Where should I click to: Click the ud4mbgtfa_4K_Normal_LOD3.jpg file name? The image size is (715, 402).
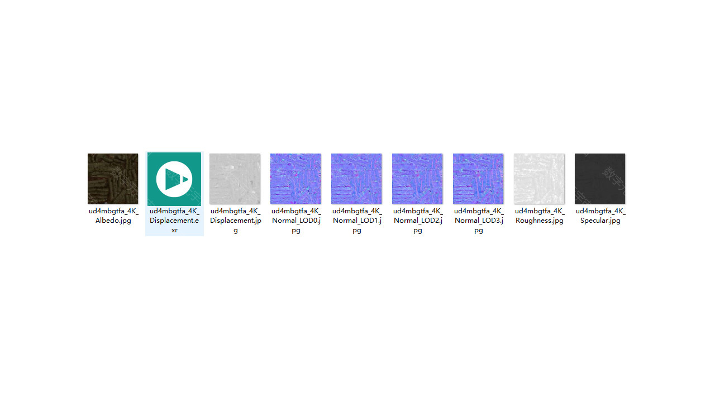click(x=479, y=221)
